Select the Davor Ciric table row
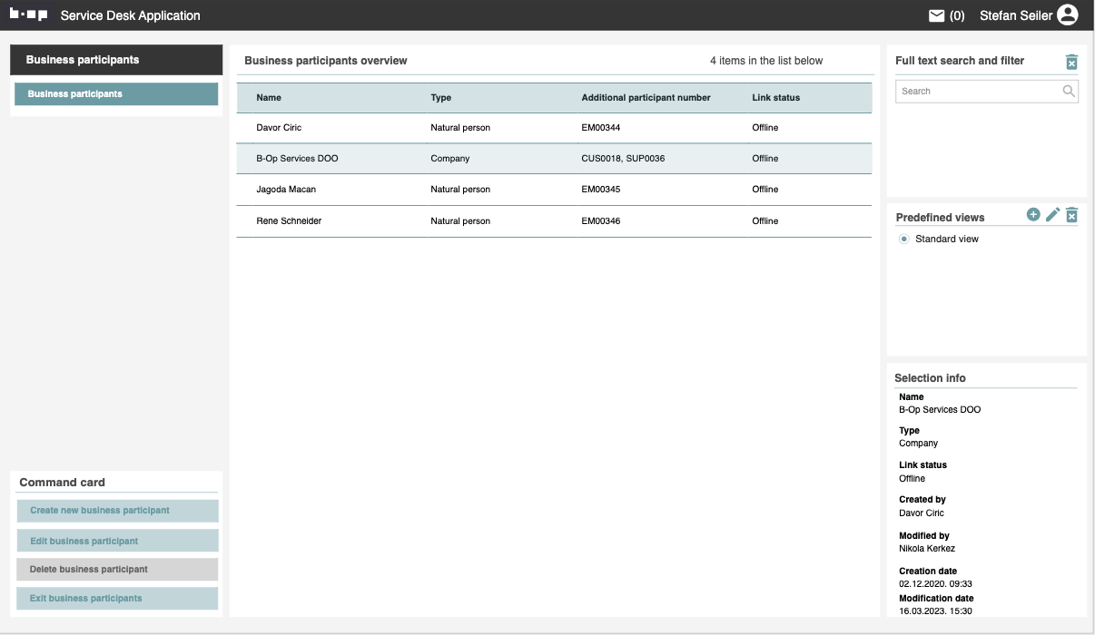This screenshot has width=1095, height=635. point(554,128)
